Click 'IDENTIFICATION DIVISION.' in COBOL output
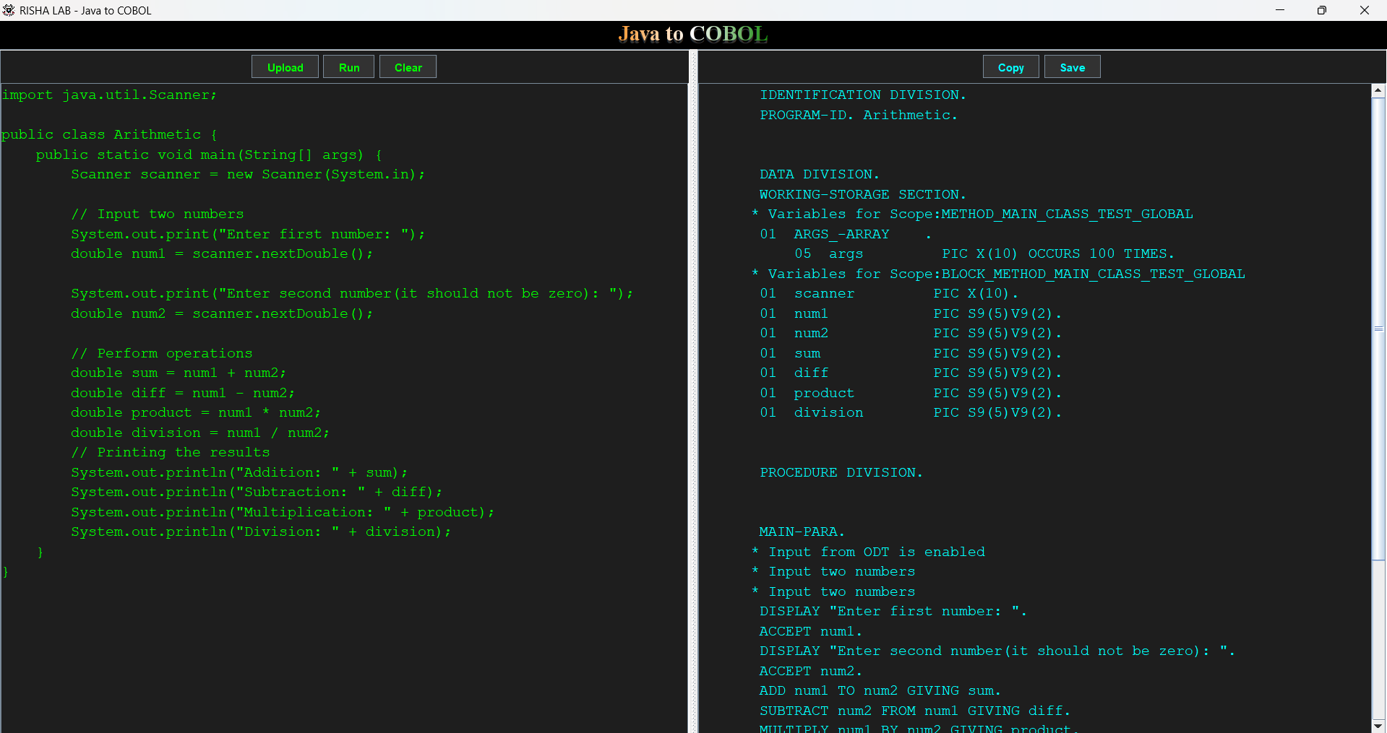 [862, 95]
